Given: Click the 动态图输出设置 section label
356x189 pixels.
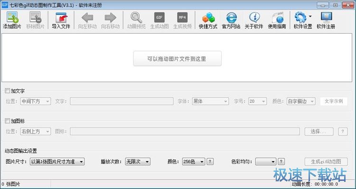Looking at the screenshot, I should pos(21,151).
